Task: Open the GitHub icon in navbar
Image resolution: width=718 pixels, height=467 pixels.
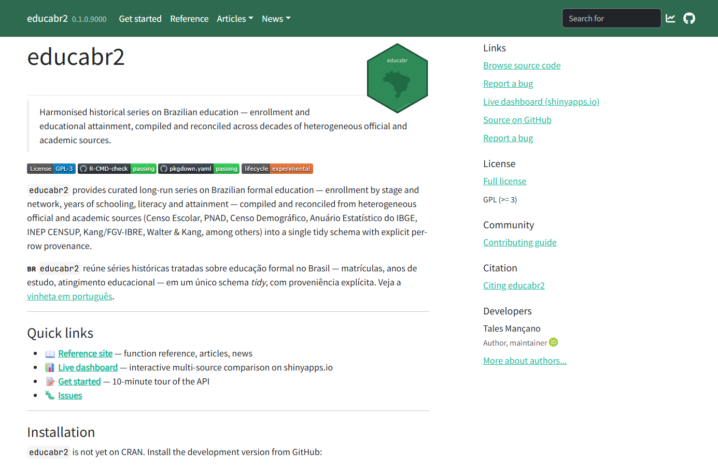Action: pyautogui.click(x=689, y=19)
